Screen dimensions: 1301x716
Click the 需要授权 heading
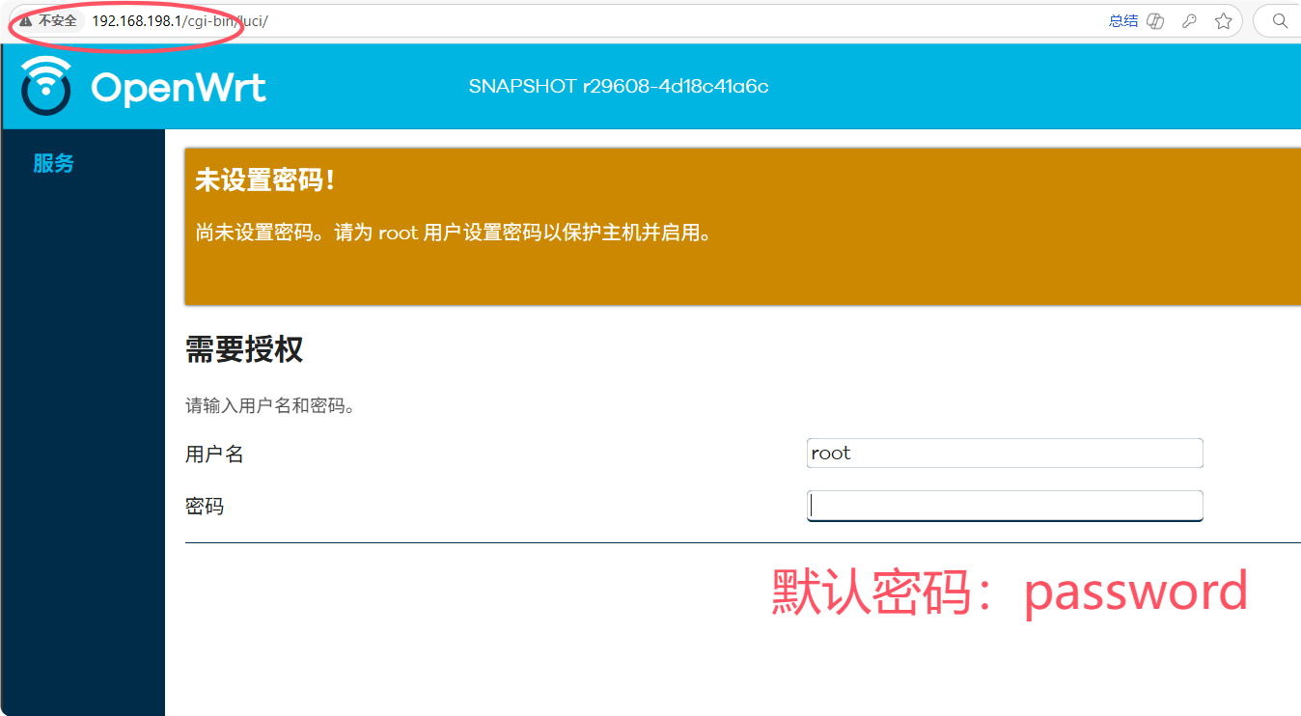point(244,349)
